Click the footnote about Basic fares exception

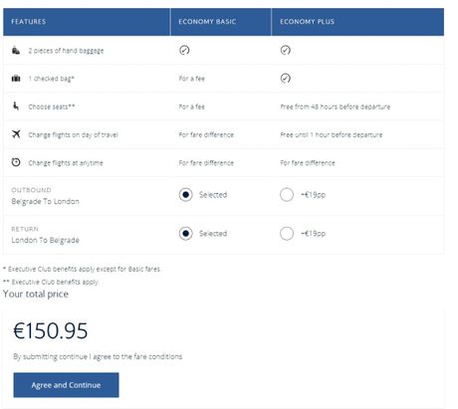(82, 269)
